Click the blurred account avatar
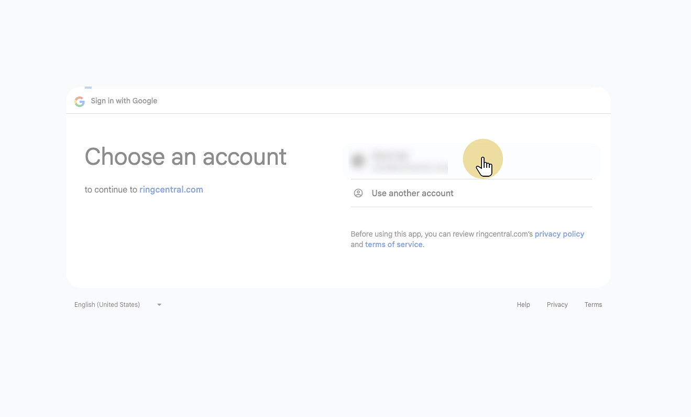This screenshot has width=691, height=417. 358,161
